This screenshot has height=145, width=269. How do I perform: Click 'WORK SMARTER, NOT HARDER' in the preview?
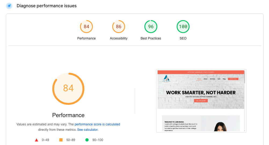coord(201,93)
